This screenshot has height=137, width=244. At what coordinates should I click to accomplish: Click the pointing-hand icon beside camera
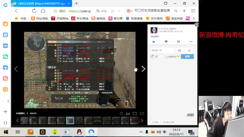pos(189,51)
